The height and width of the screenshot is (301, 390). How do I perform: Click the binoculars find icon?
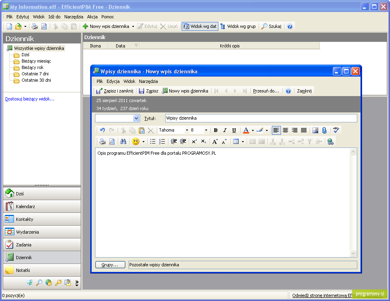coord(123,142)
